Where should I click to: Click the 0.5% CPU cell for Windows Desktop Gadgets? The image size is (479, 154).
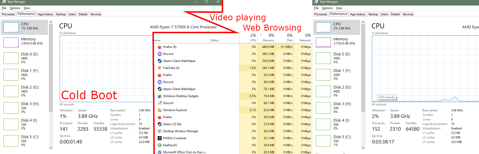248,96
